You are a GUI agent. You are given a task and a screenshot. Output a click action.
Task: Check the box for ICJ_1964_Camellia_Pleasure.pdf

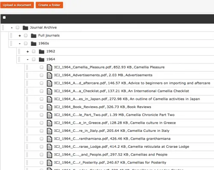(x=42, y=67)
